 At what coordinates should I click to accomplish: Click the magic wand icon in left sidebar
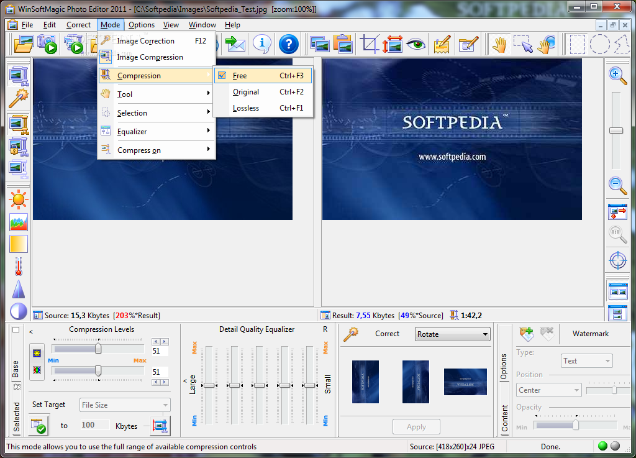pyautogui.click(x=18, y=98)
